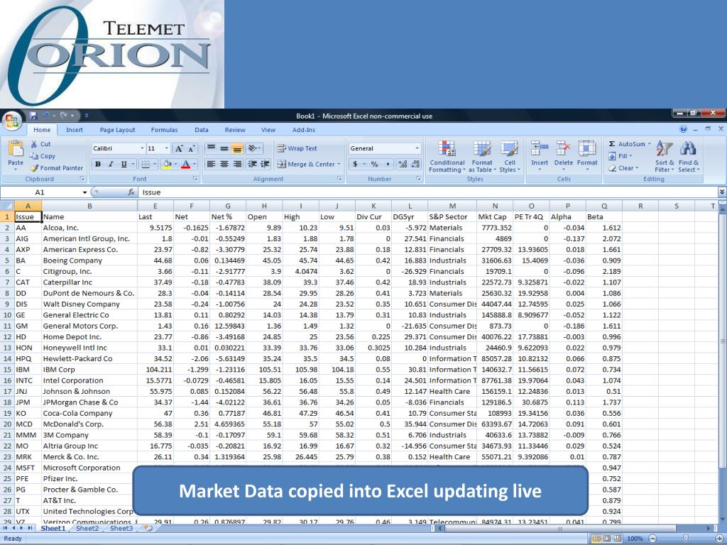Go to the Formulas ribbon tab

(164, 130)
